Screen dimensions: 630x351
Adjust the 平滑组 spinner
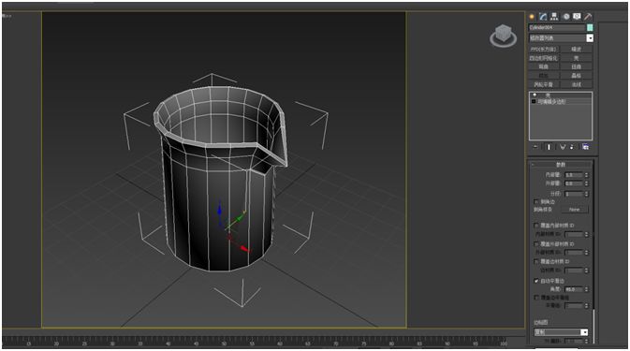587,306
